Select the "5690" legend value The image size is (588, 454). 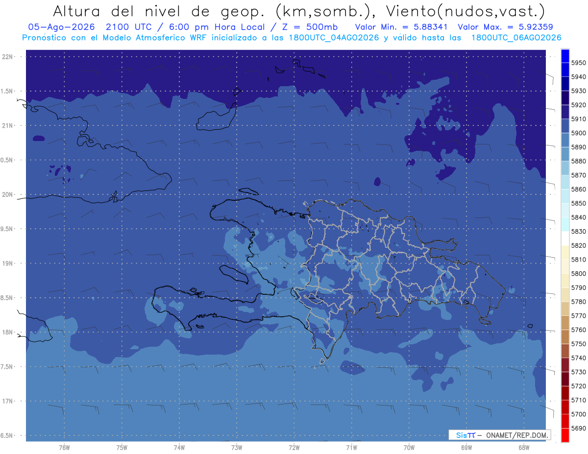point(579,428)
